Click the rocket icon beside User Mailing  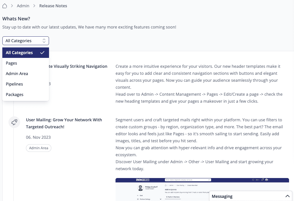tap(14, 122)
